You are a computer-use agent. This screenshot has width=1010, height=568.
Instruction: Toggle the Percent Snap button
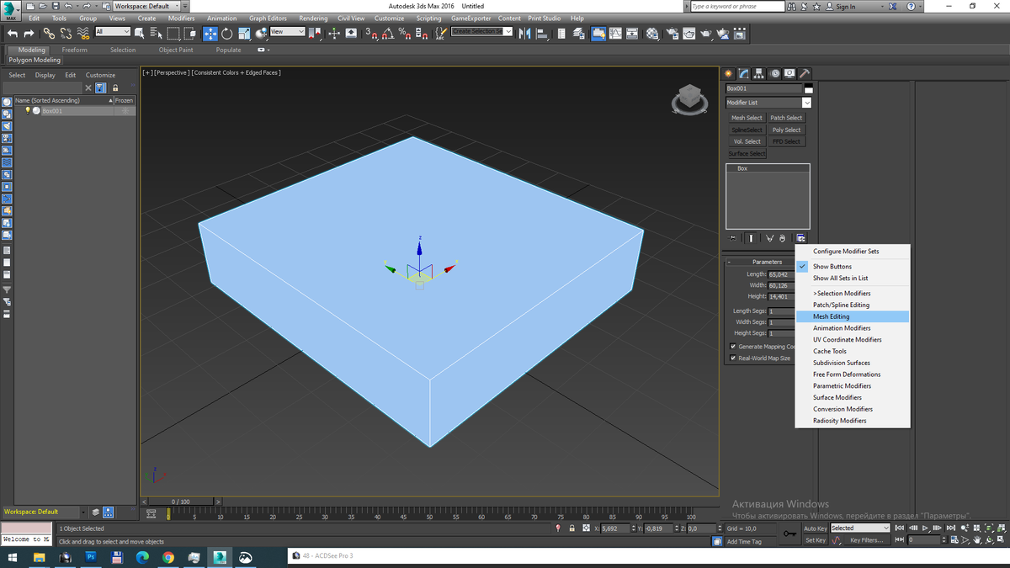[x=404, y=34]
